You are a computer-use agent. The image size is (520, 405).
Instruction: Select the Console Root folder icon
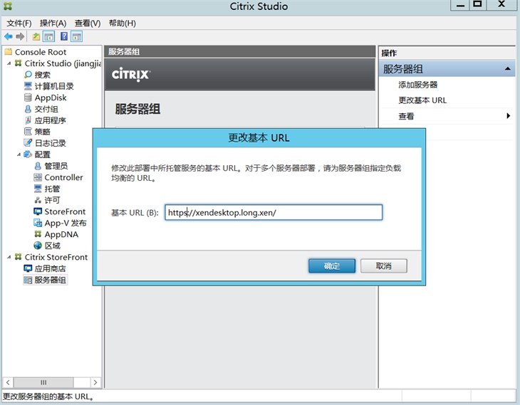[x=9, y=52]
